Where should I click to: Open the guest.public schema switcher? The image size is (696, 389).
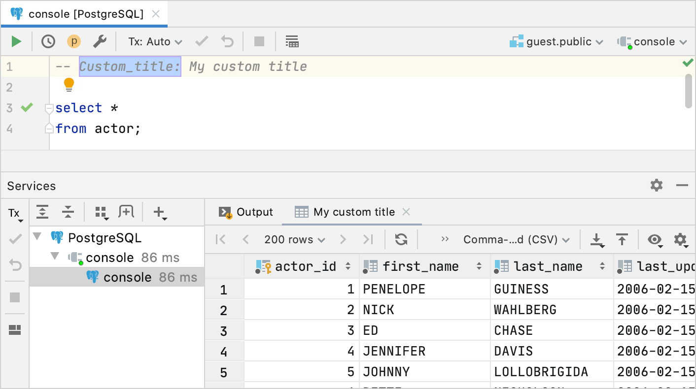(557, 41)
